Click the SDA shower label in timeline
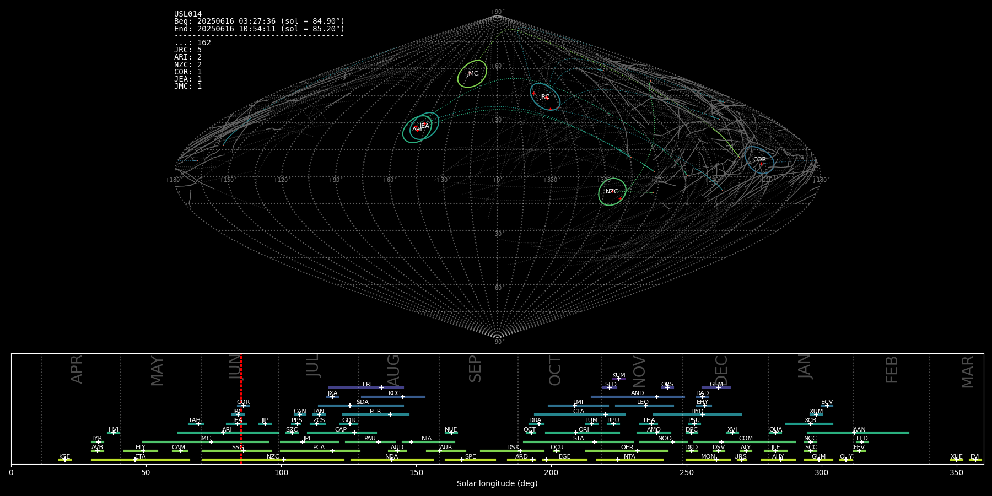The image size is (992, 496). tap(362, 402)
